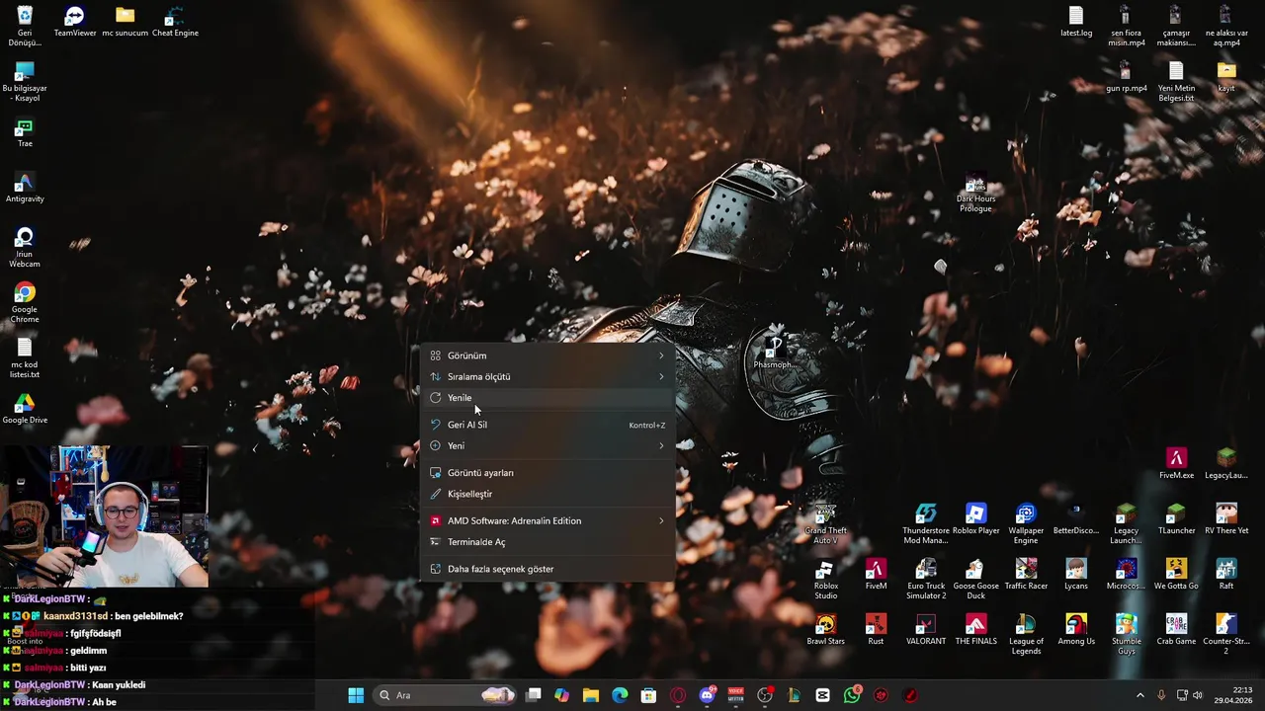
Task: Expand the Görünüm submenu
Action: [548, 355]
